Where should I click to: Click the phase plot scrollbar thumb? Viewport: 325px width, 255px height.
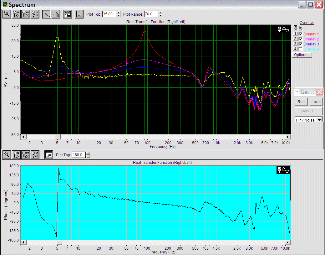click(x=59, y=242)
